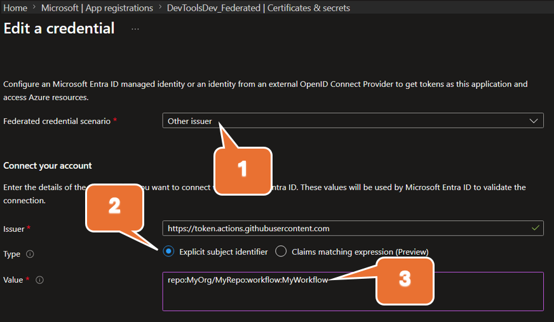Click the first breadcrumb separator after Home

pyautogui.click(x=34, y=8)
